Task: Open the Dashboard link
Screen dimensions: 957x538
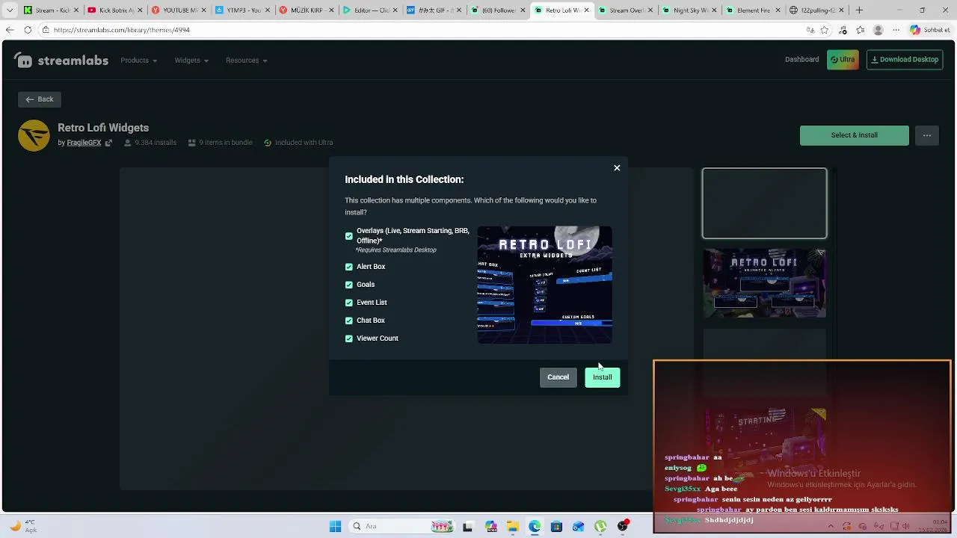Action: tap(801, 60)
